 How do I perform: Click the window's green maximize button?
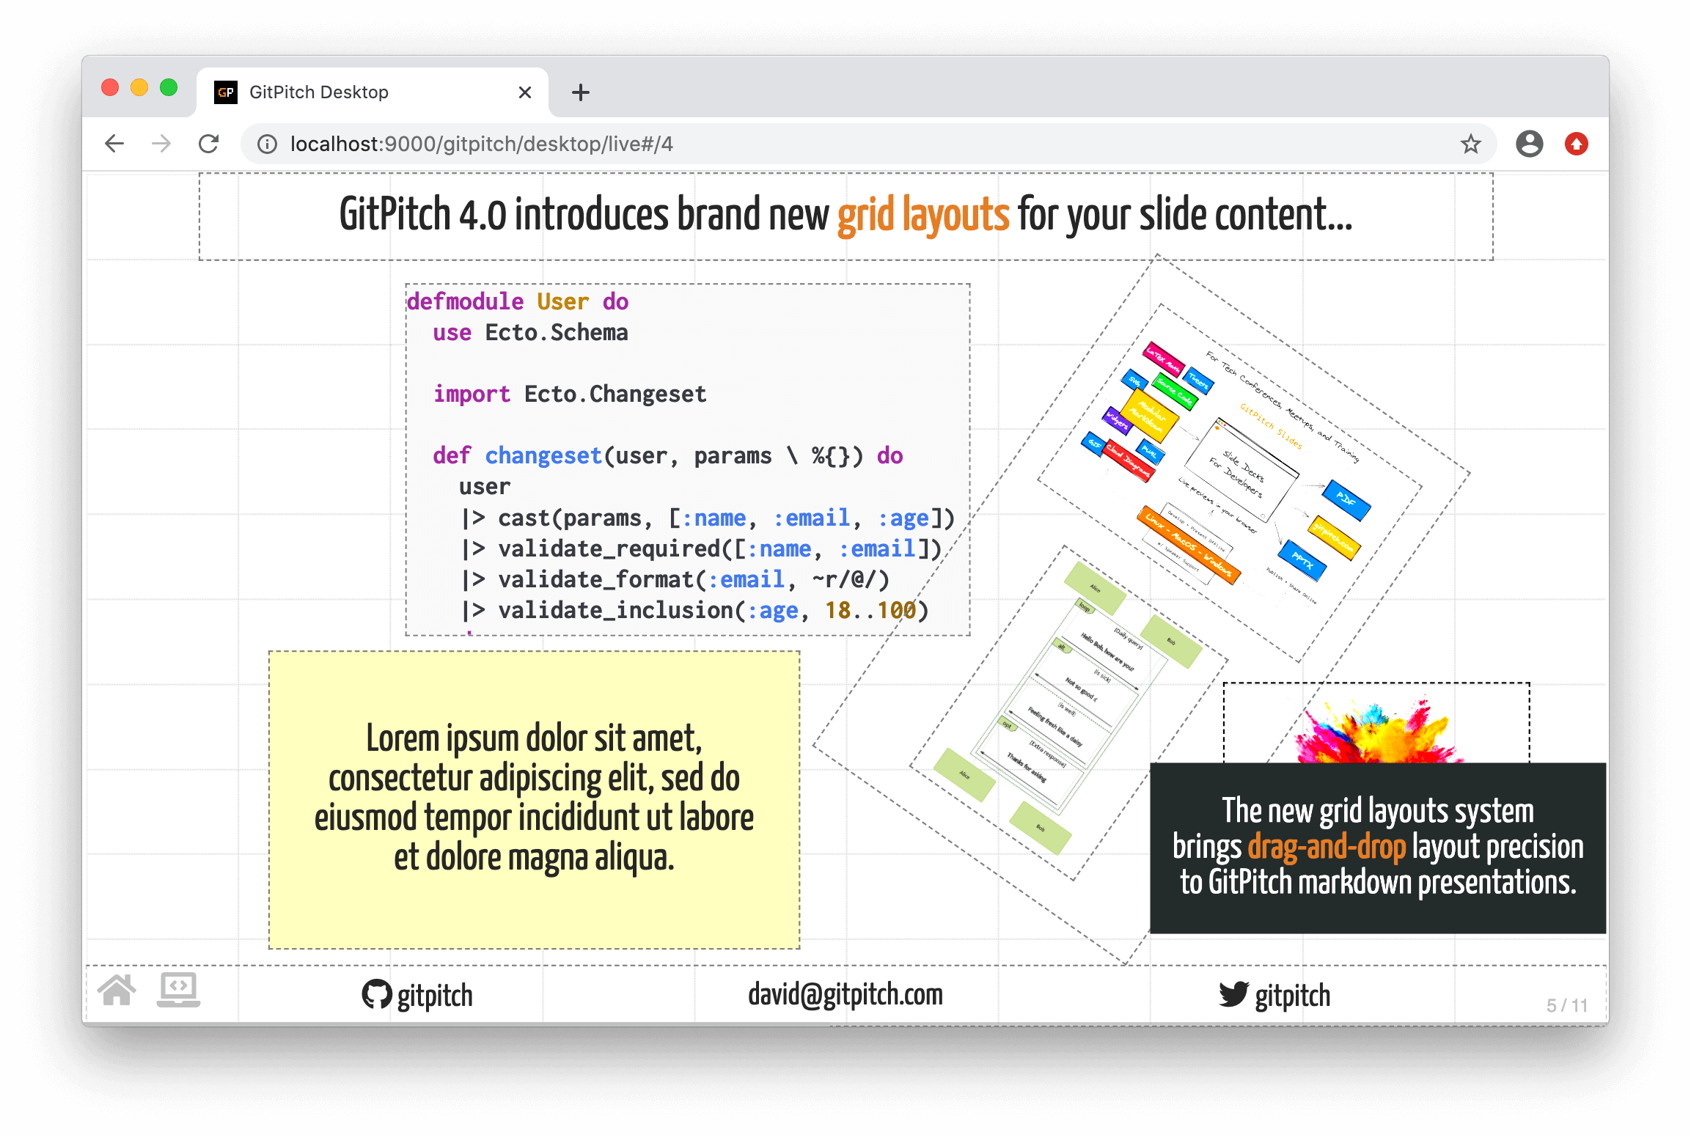click(169, 88)
